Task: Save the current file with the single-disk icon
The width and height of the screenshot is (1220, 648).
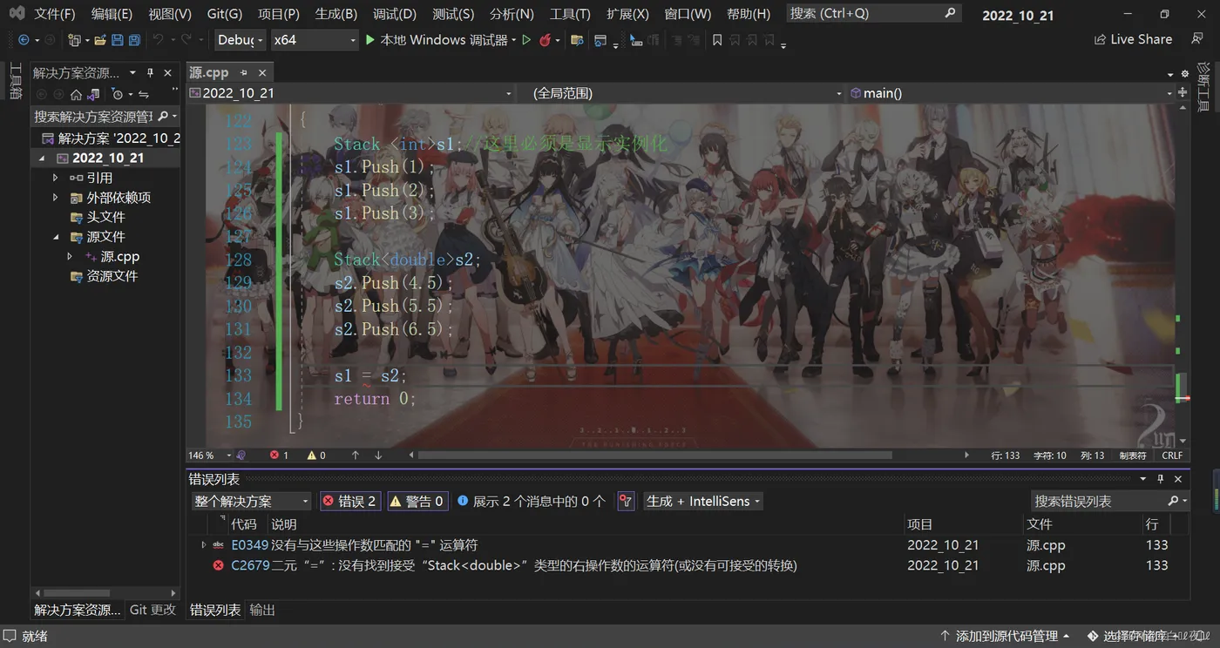Action: tap(118, 40)
